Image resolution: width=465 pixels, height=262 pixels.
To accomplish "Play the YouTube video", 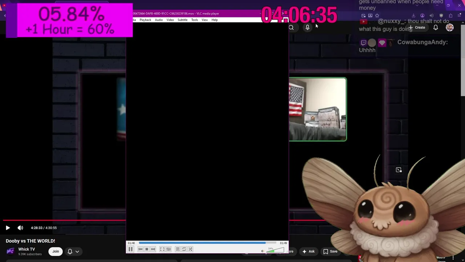I will pyautogui.click(x=8, y=228).
